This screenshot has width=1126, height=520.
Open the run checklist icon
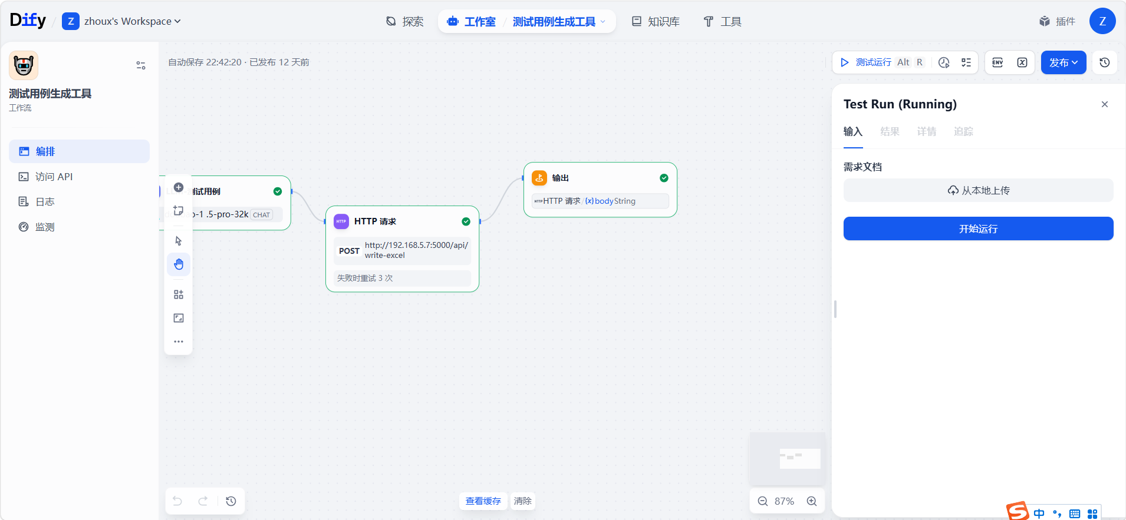click(966, 62)
